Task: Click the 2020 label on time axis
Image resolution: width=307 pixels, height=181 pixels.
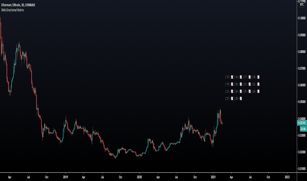Action: coord(139,177)
